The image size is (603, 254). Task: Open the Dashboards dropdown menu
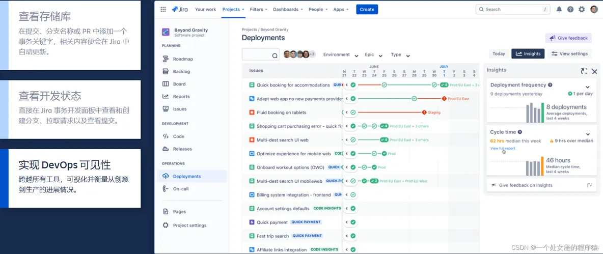click(x=288, y=10)
